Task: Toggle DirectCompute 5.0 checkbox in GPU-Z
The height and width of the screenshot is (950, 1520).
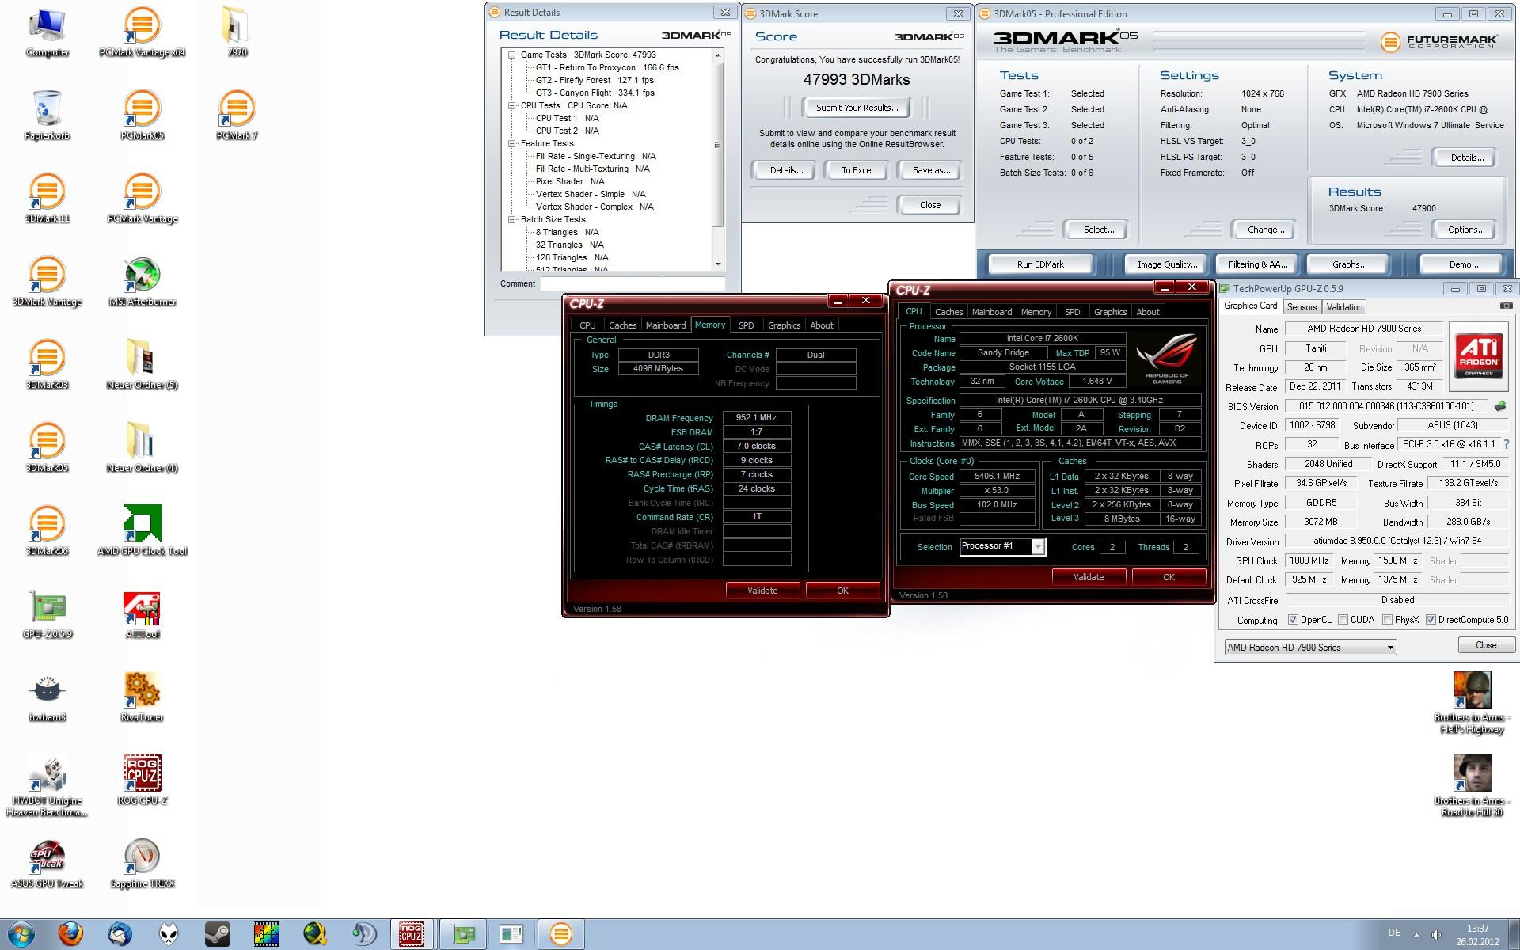Action: pos(1431,620)
